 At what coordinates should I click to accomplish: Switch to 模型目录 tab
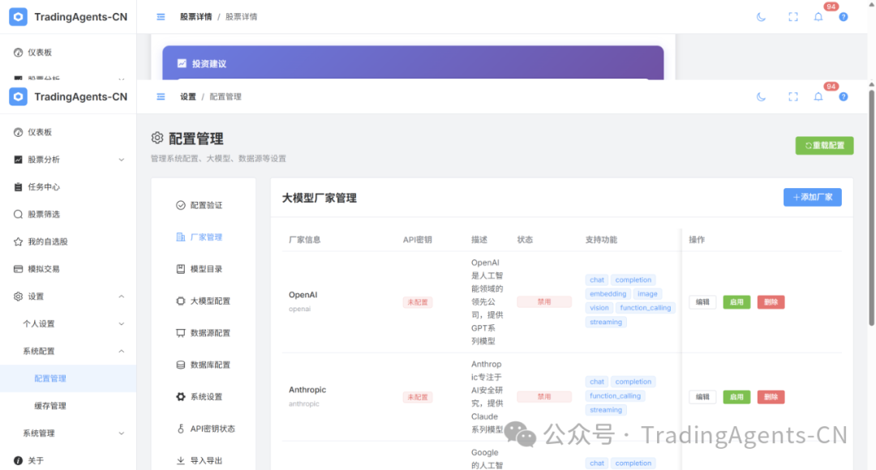(206, 269)
